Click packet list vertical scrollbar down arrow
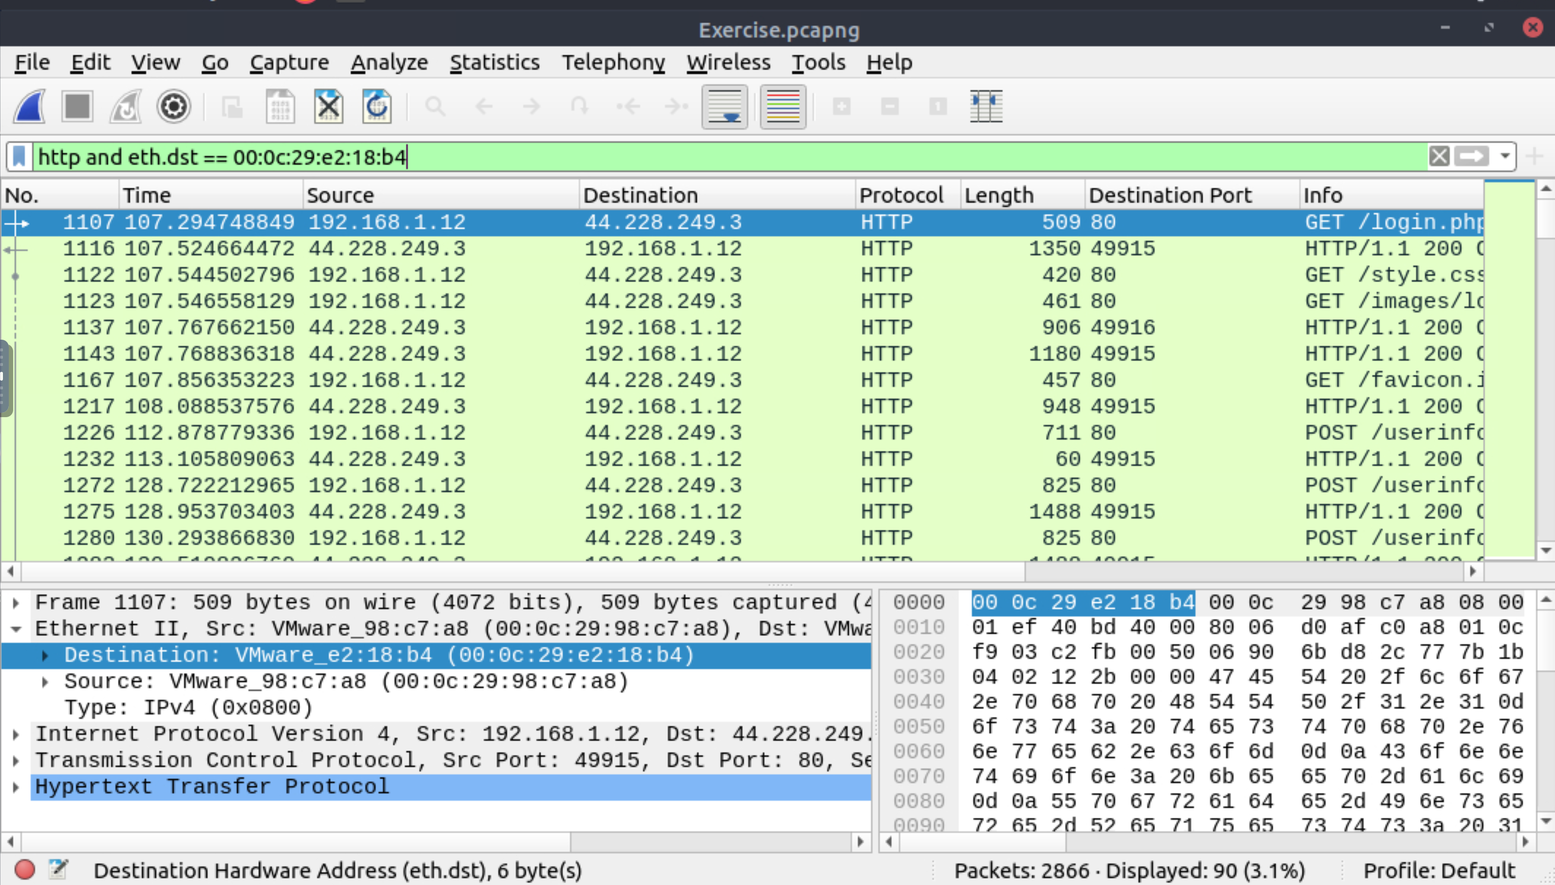 1546,551
